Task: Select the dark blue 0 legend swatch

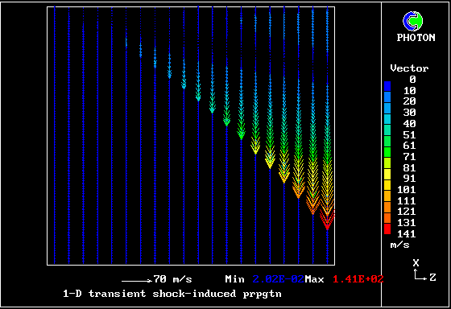Action: pyautogui.click(x=387, y=86)
